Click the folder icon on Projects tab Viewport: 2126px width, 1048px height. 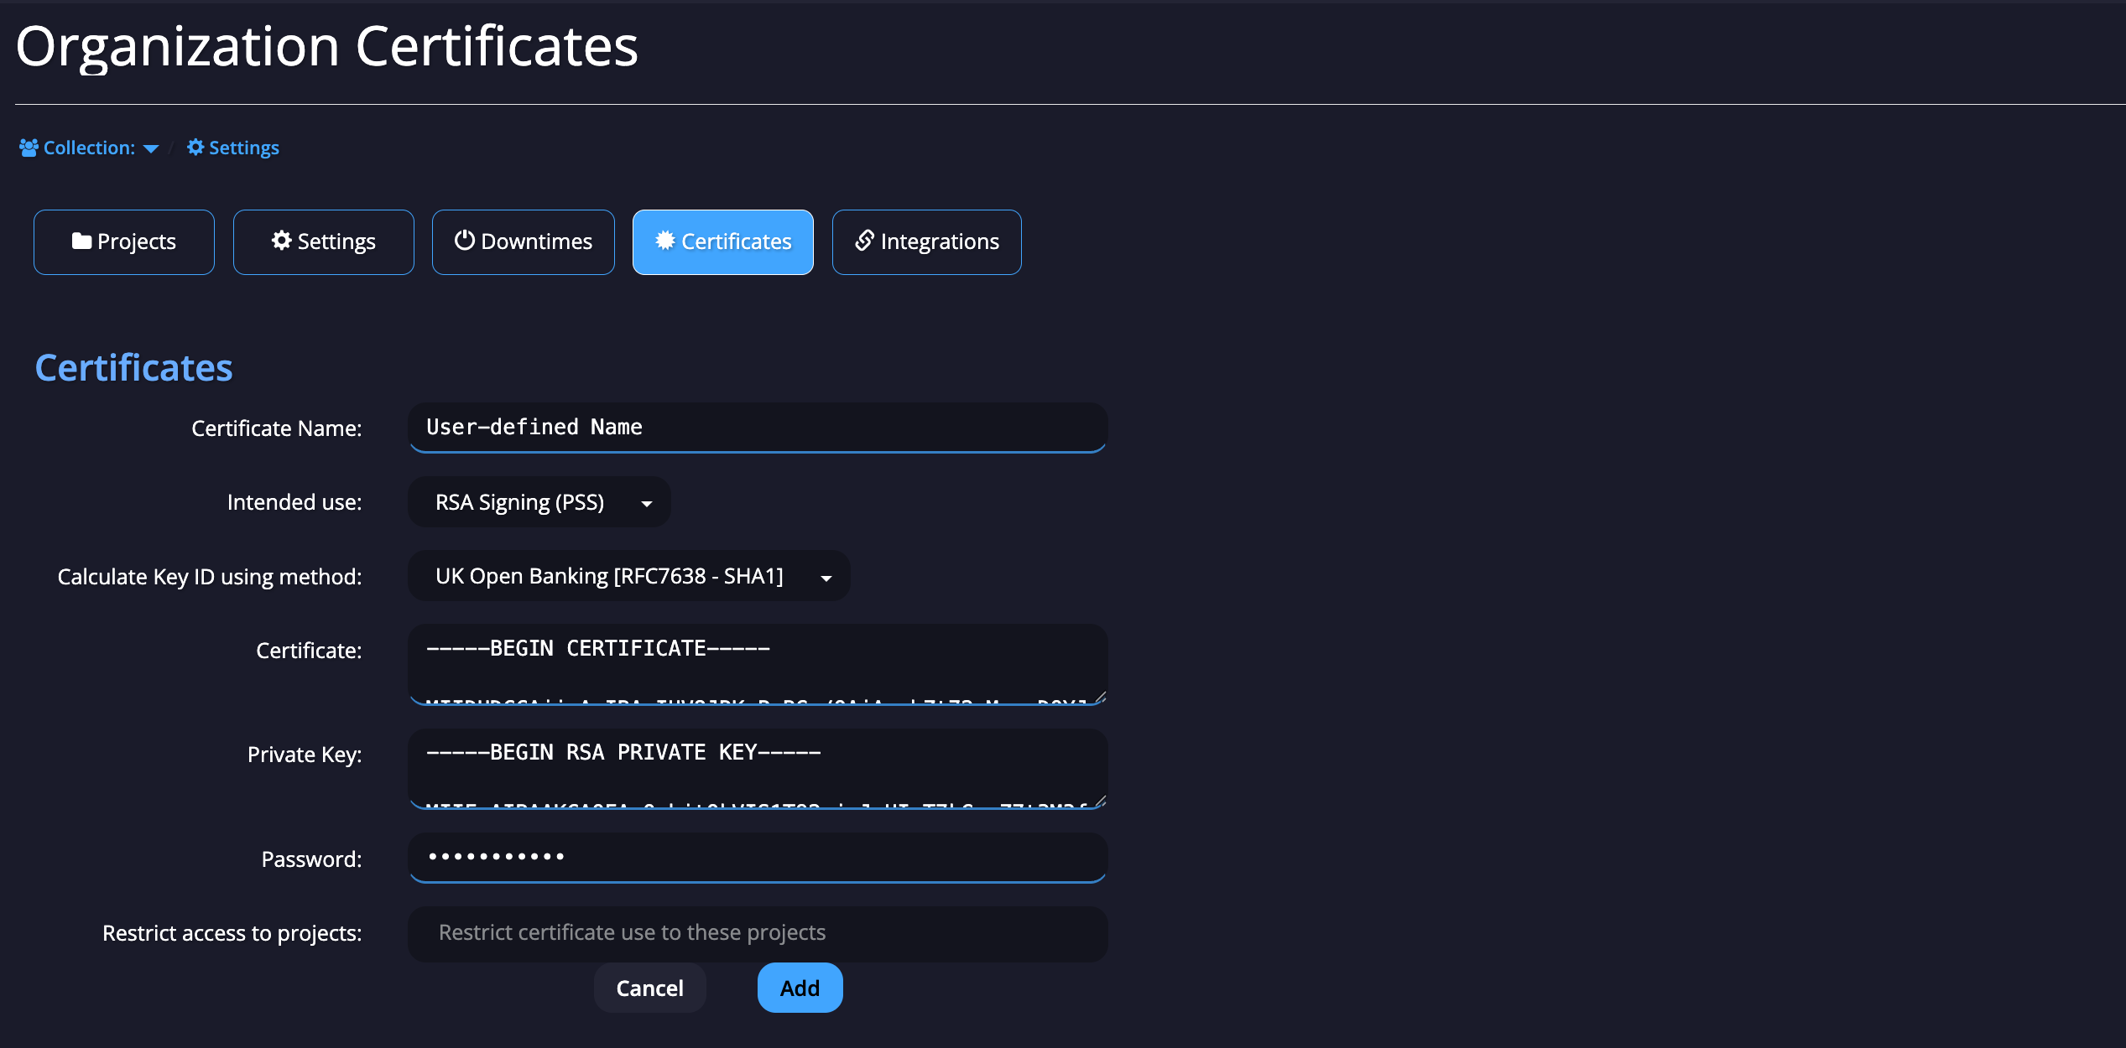pyautogui.click(x=81, y=241)
